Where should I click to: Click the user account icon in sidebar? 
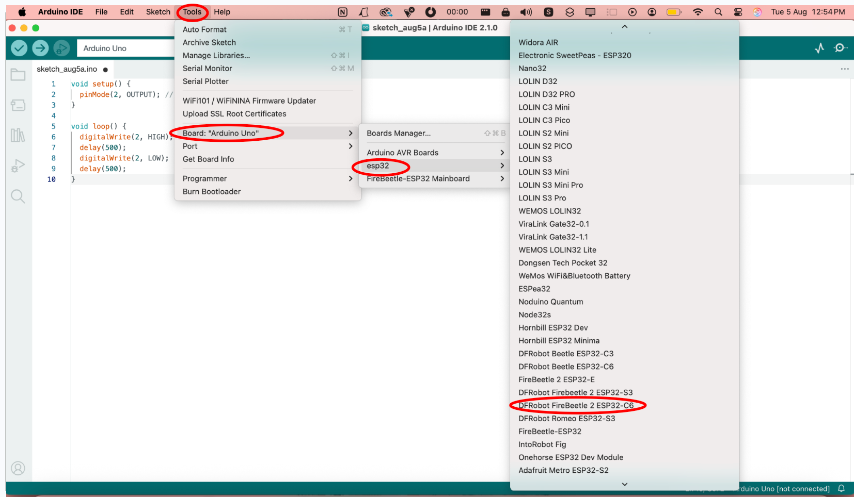(x=18, y=468)
